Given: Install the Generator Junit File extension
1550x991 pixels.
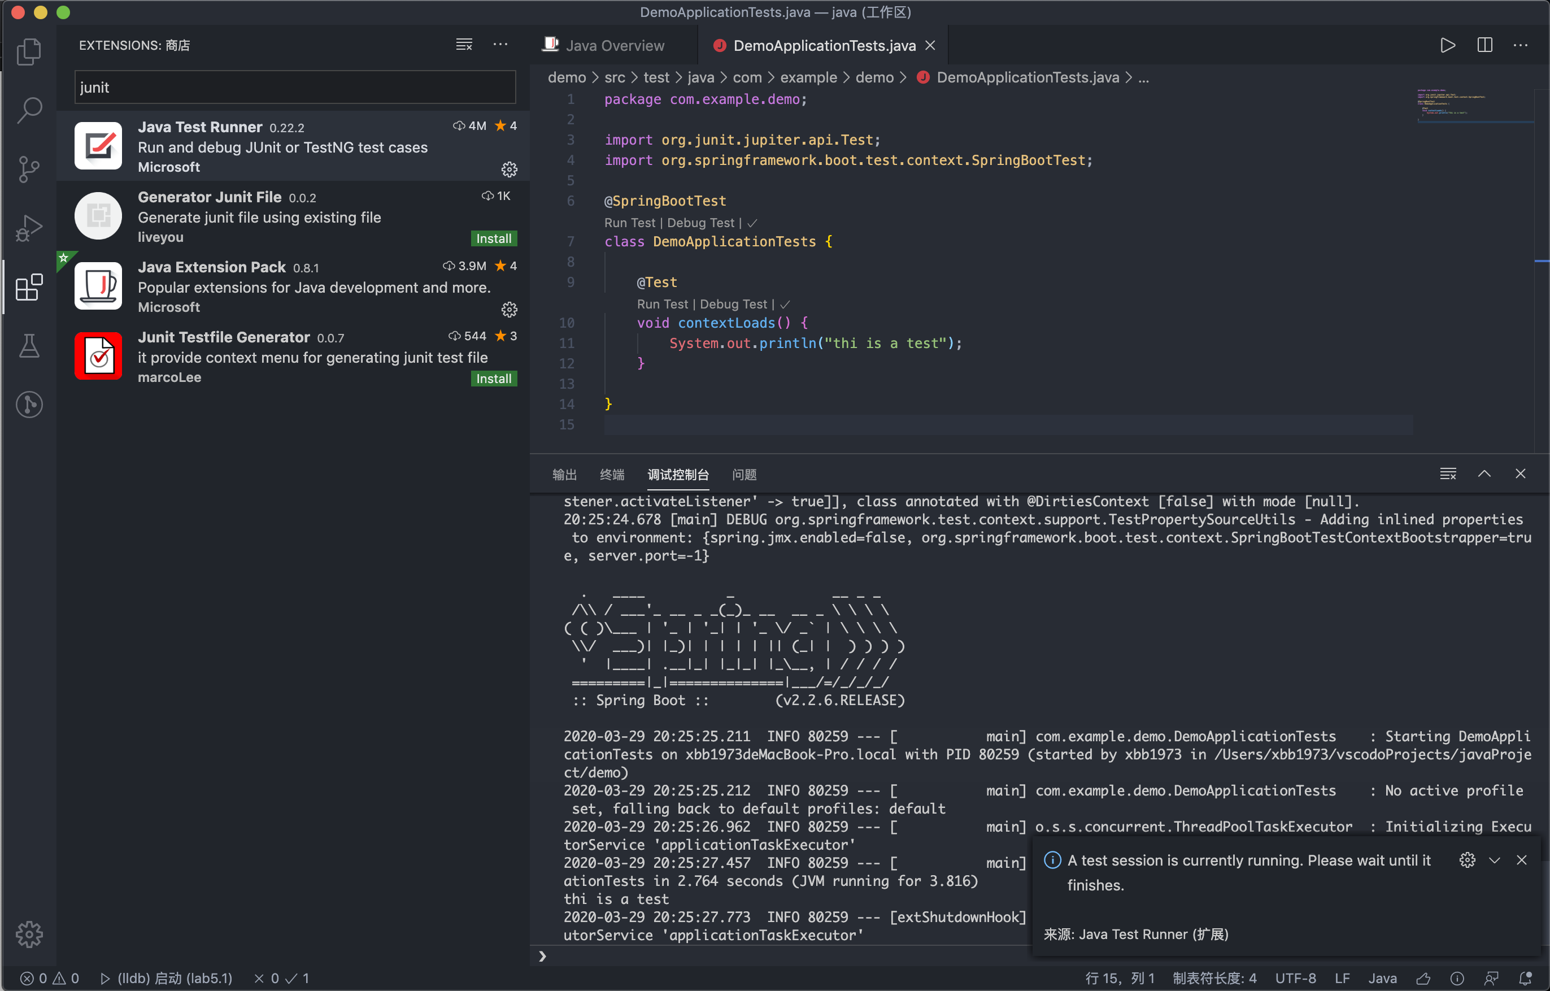Looking at the screenshot, I should click(x=493, y=238).
